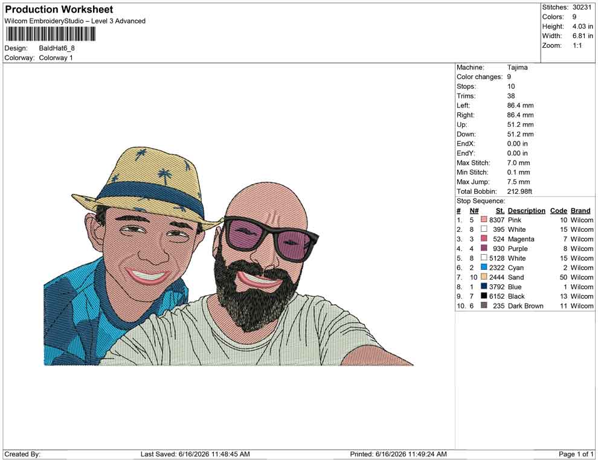Click the stitch count '6152' for Black
Screen dimensions: 598x460
click(x=497, y=296)
